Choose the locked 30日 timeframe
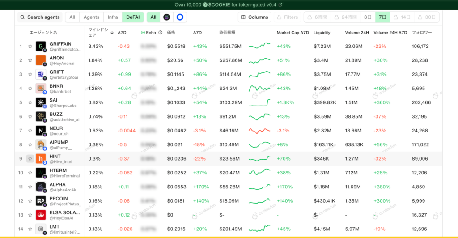Viewport: 458px width, 238px height. (x=427, y=17)
